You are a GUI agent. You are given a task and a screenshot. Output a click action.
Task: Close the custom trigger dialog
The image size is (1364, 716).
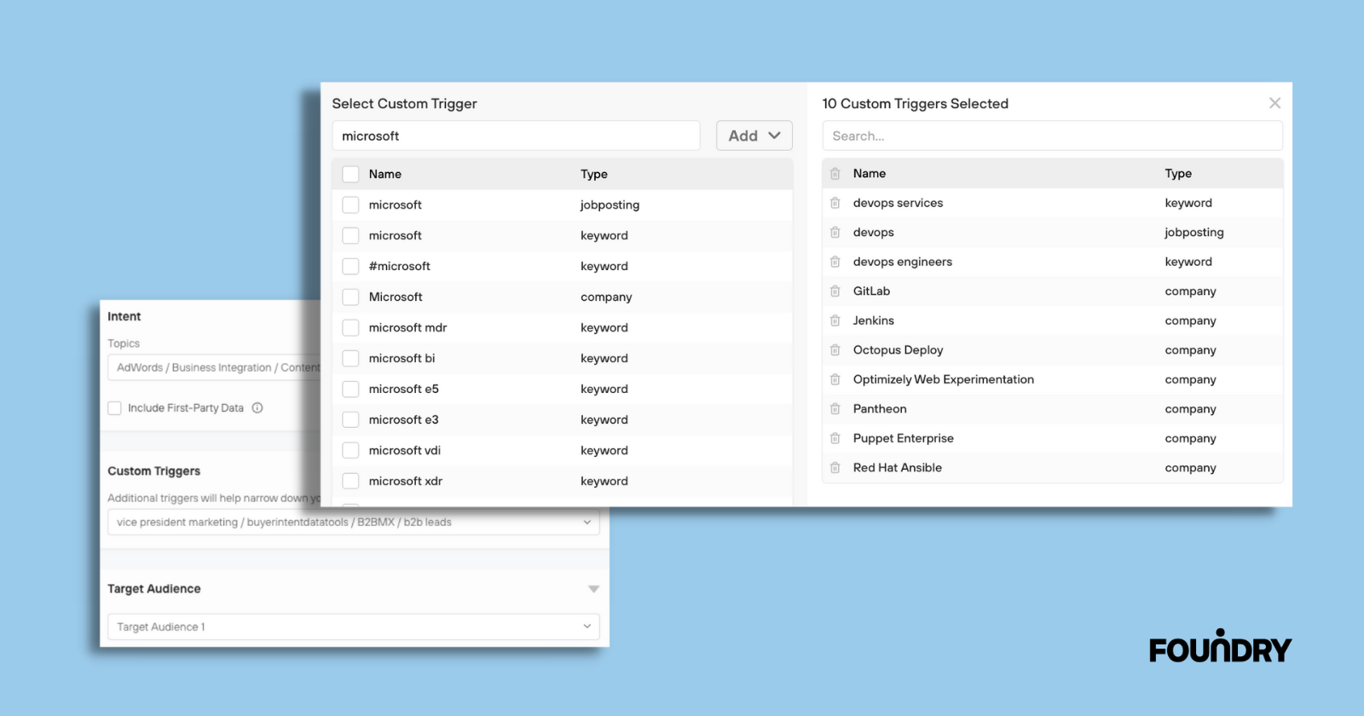[x=1274, y=103]
